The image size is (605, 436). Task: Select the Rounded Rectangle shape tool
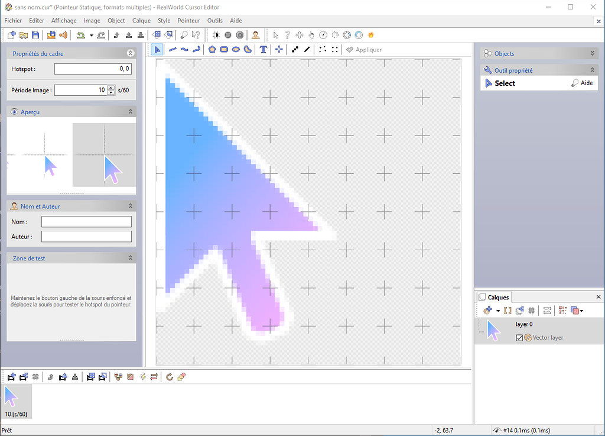click(x=224, y=50)
